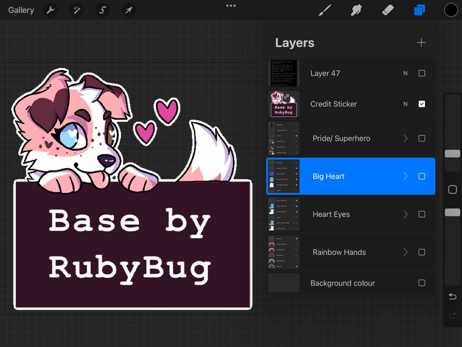Select the Smudge tool
This screenshot has height=347, width=462.
(x=356, y=10)
